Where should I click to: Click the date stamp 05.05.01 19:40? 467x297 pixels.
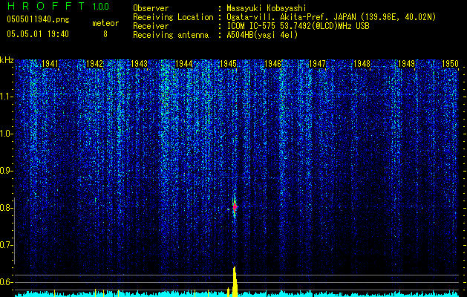(38, 34)
